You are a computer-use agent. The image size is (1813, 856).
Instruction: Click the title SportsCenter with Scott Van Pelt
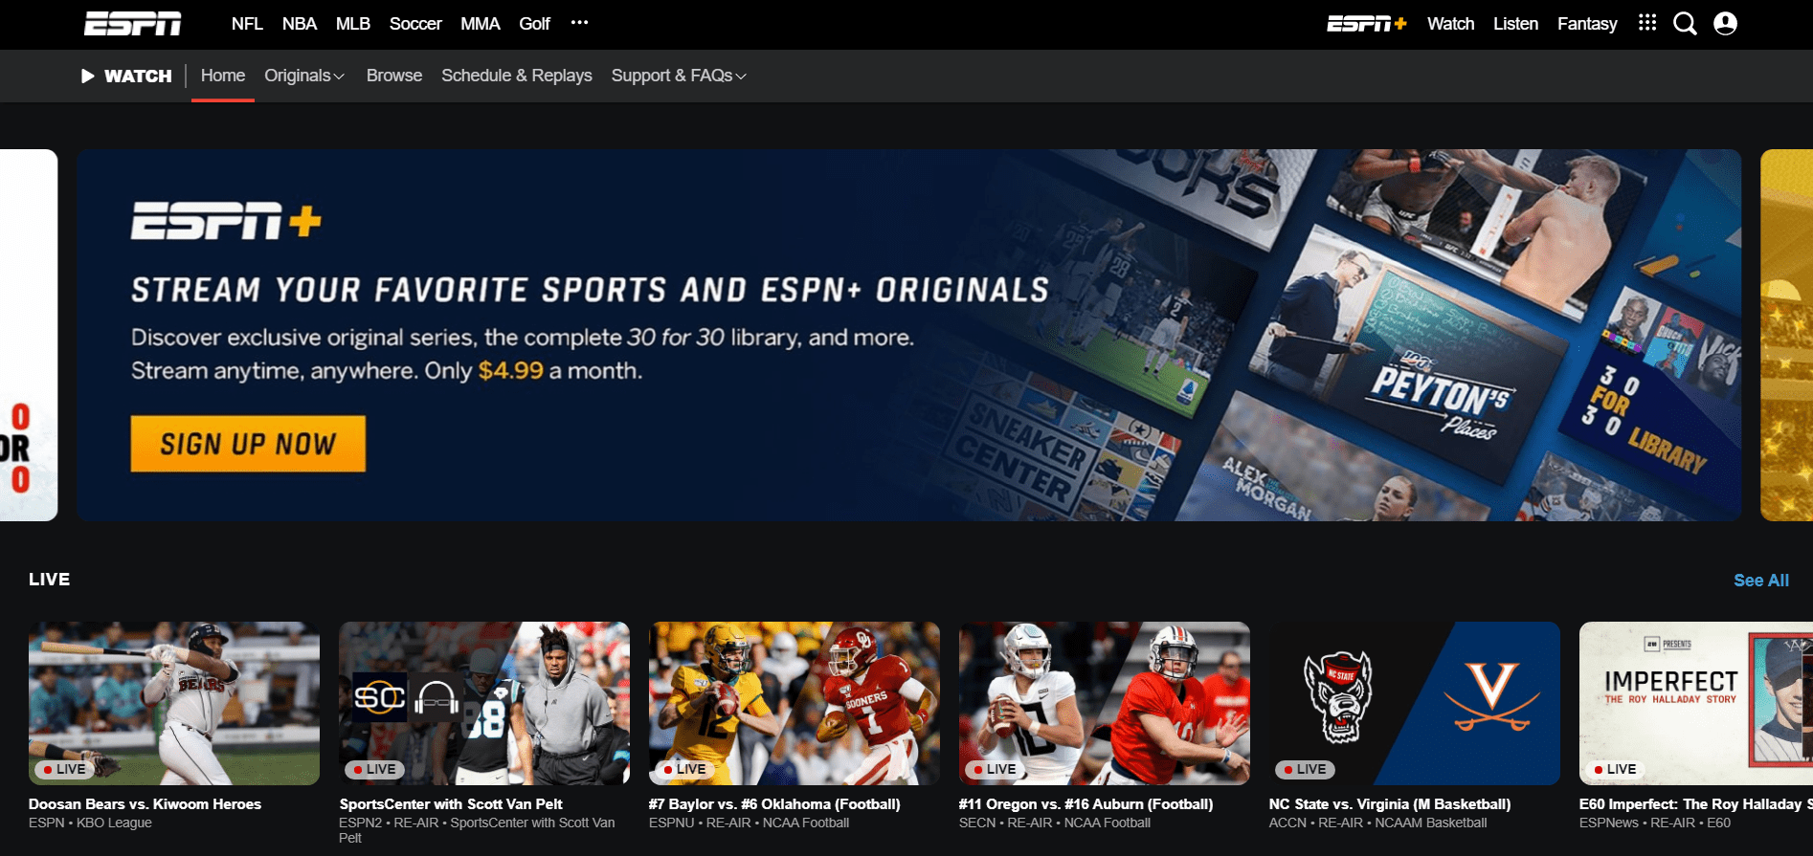[451, 804]
